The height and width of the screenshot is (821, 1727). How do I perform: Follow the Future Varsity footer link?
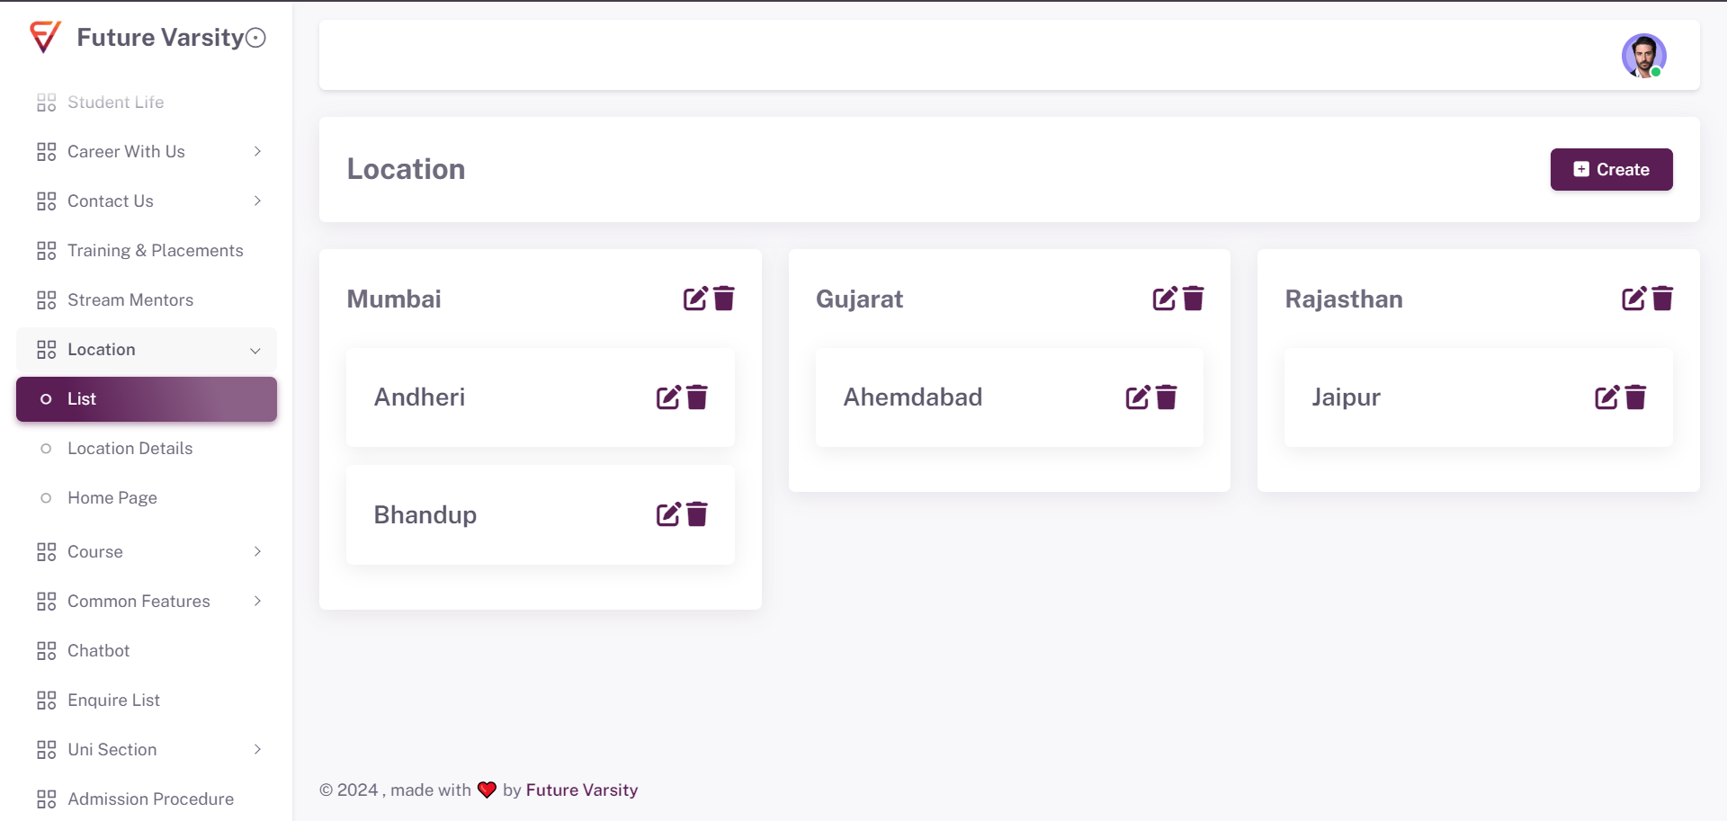(582, 790)
